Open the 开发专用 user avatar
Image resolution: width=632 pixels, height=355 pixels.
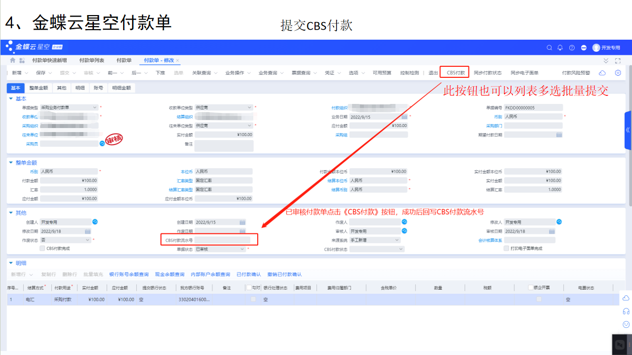[x=596, y=48]
